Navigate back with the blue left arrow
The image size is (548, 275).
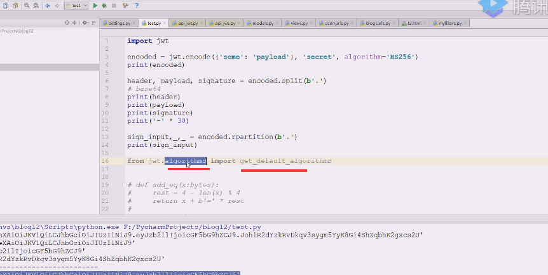click(x=48, y=6)
